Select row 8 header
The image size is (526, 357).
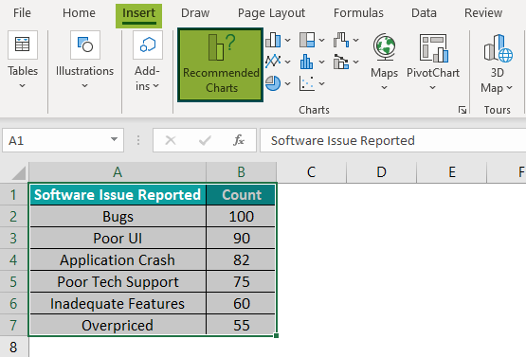pos(14,347)
